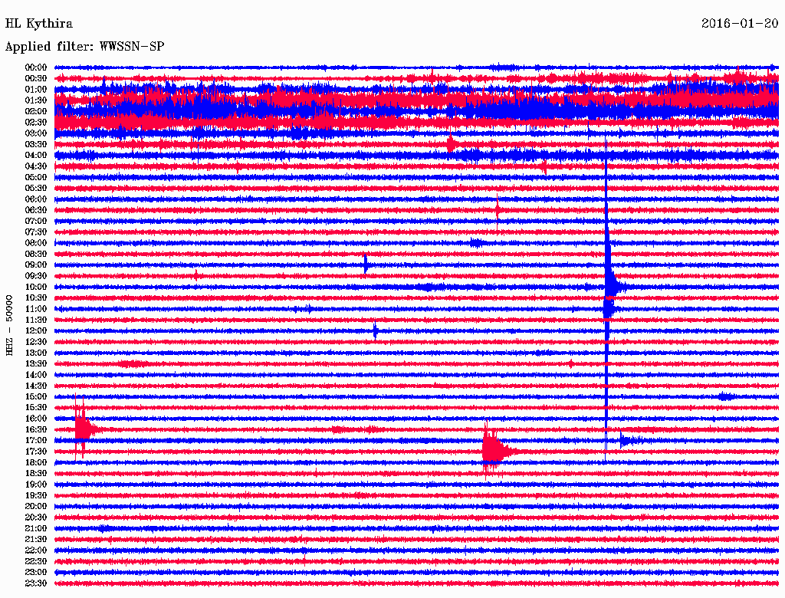Viewport: 785px width, 598px height.
Task: Select the 03:00 time label
Action: 36,133
